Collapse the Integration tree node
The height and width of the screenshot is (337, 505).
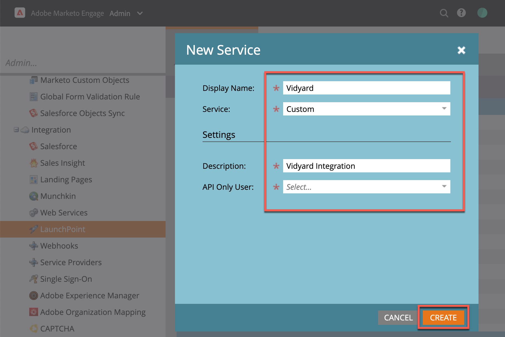16,130
